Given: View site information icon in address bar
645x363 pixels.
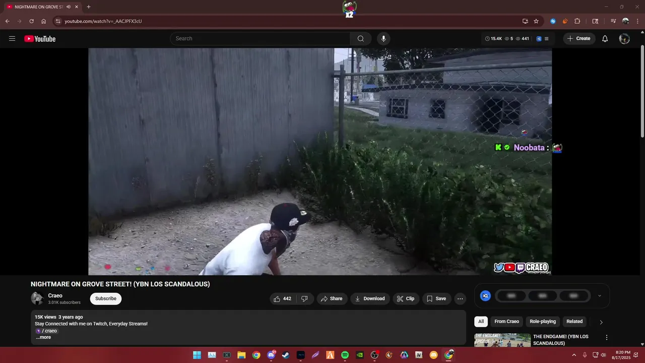Looking at the screenshot, I should tap(58, 21).
